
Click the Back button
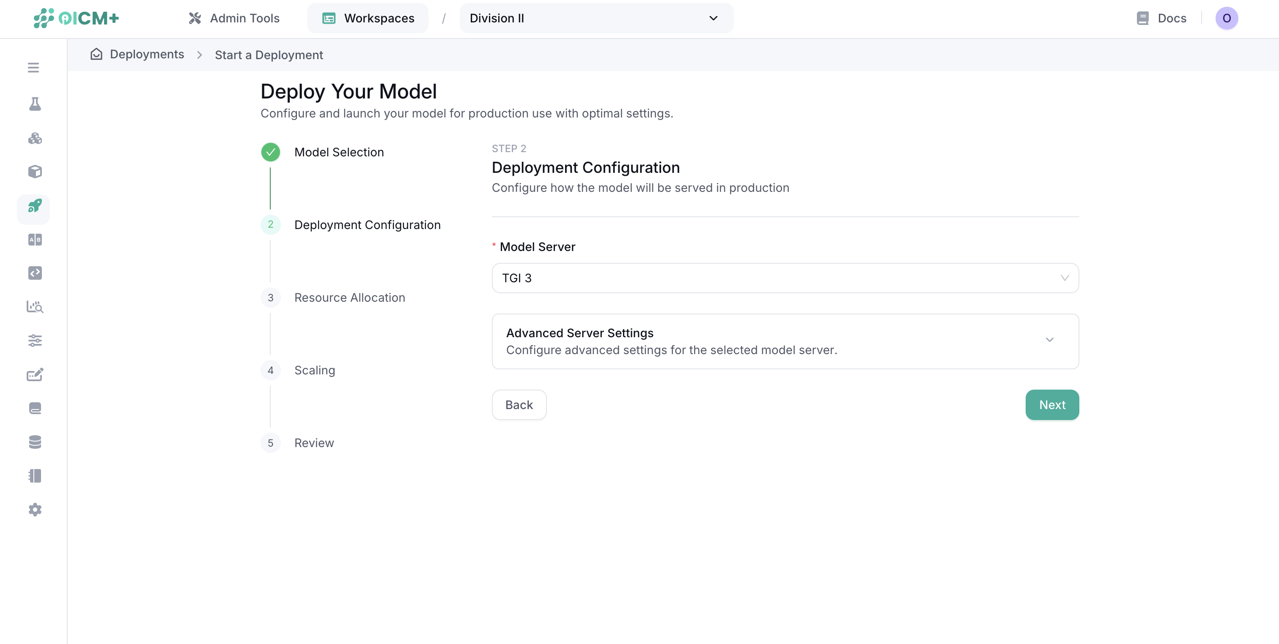519,405
